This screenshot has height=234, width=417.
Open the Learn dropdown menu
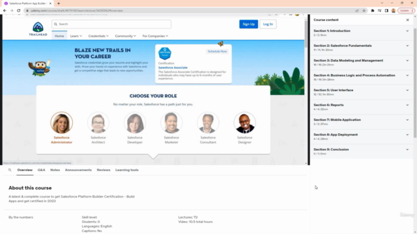(x=76, y=36)
